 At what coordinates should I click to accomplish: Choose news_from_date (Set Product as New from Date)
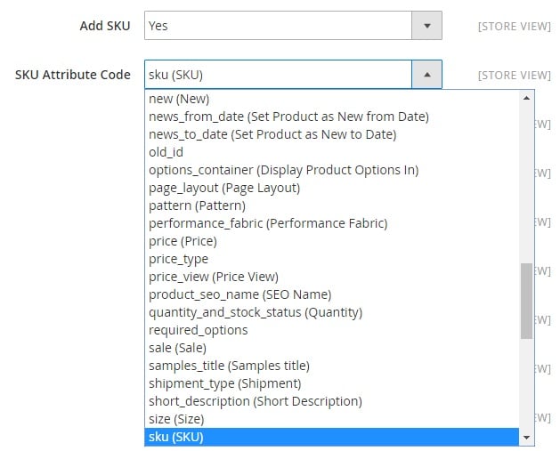click(332, 117)
